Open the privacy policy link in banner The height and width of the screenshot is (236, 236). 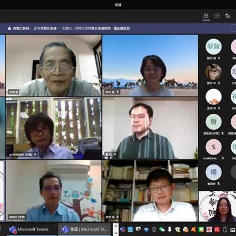tap(122, 28)
